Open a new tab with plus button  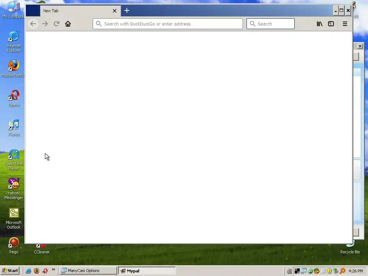tap(127, 10)
